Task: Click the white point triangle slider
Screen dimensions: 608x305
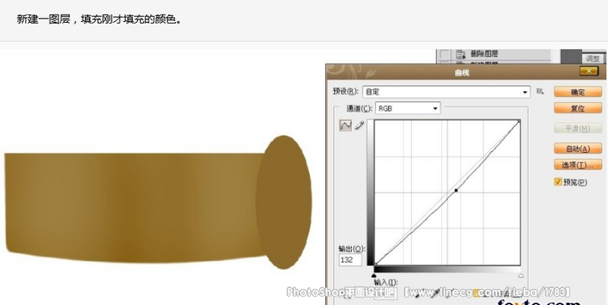Action: click(520, 275)
